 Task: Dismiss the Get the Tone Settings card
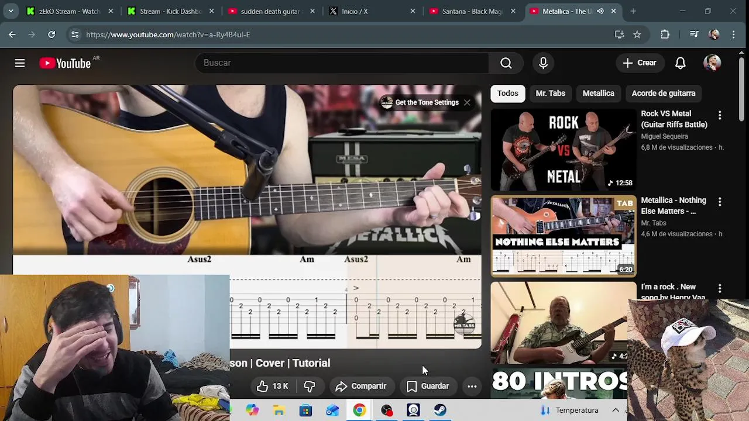467,102
